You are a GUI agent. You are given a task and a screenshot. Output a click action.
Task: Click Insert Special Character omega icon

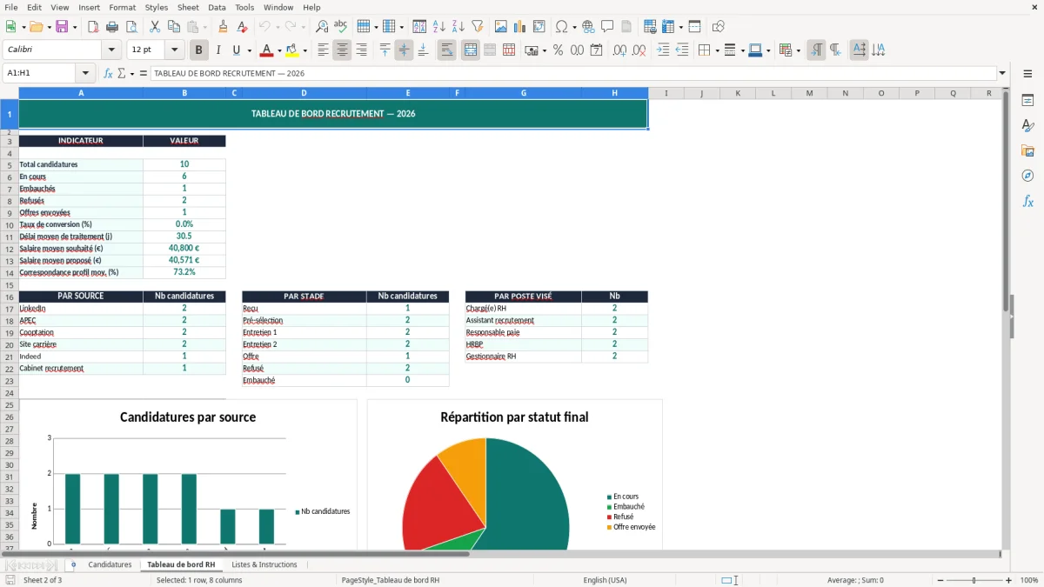[562, 27]
